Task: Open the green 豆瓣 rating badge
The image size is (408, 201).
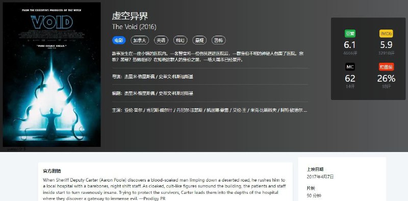Action: point(350,34)
